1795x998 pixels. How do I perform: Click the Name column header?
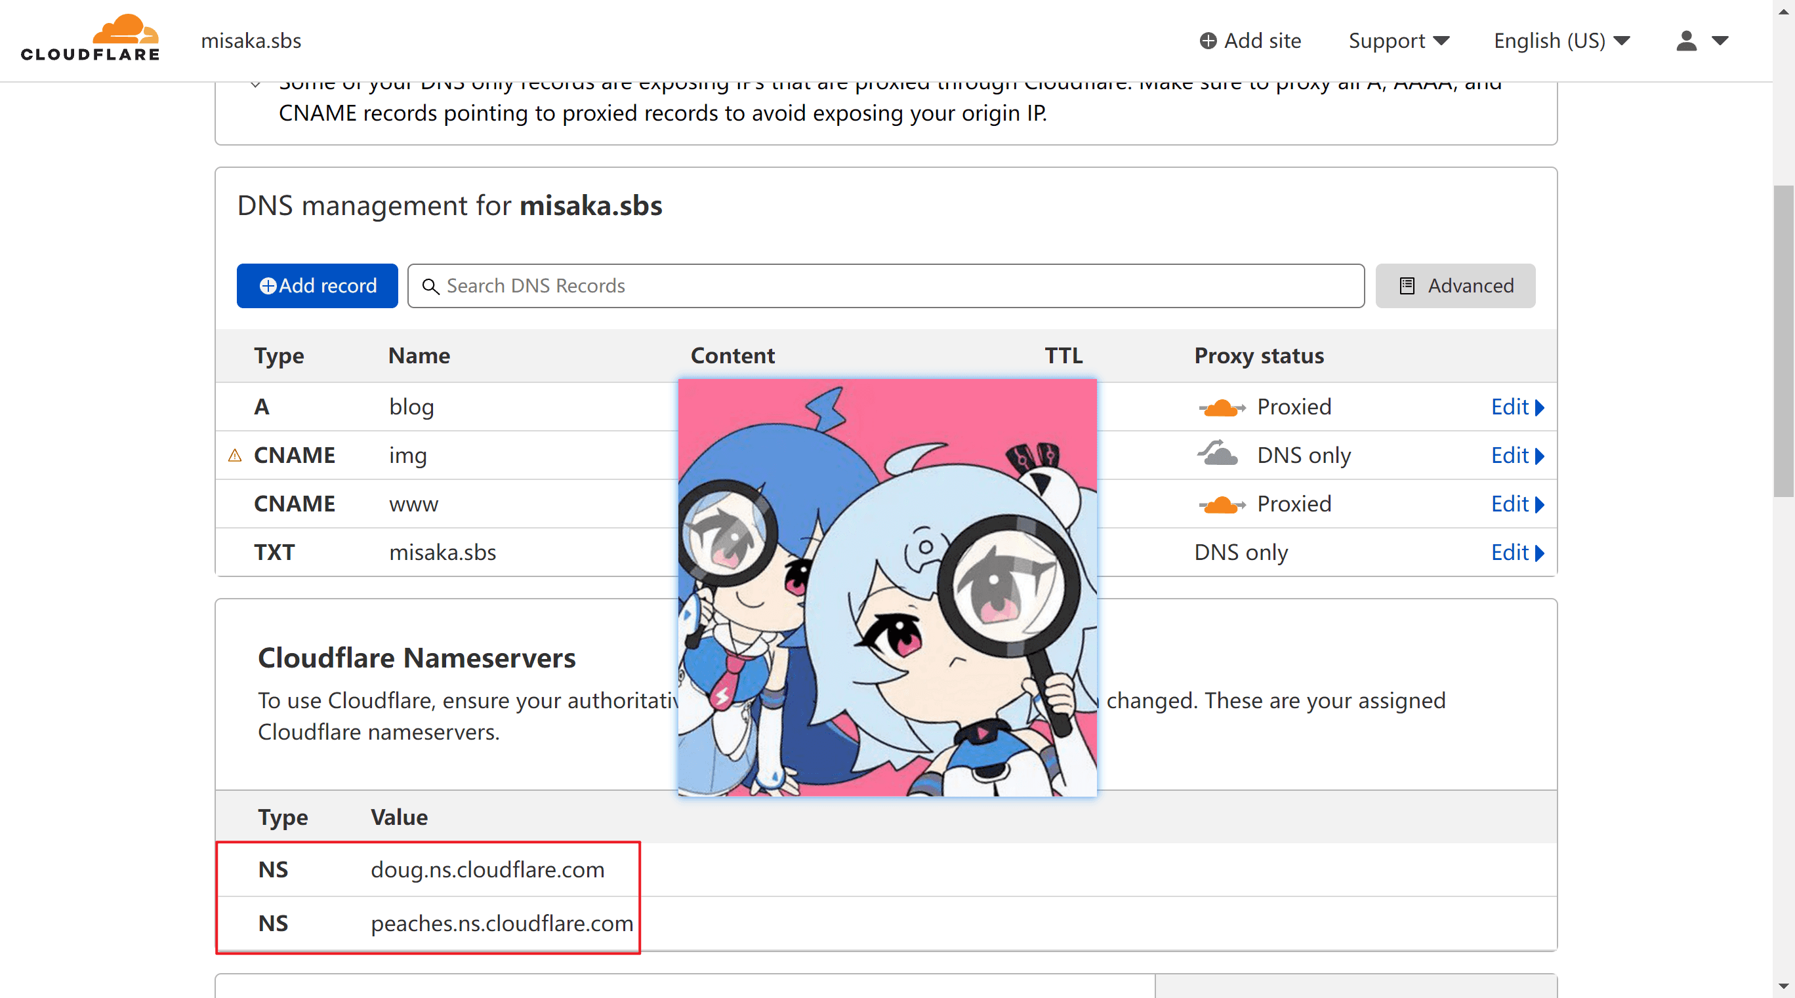point(419,356)
